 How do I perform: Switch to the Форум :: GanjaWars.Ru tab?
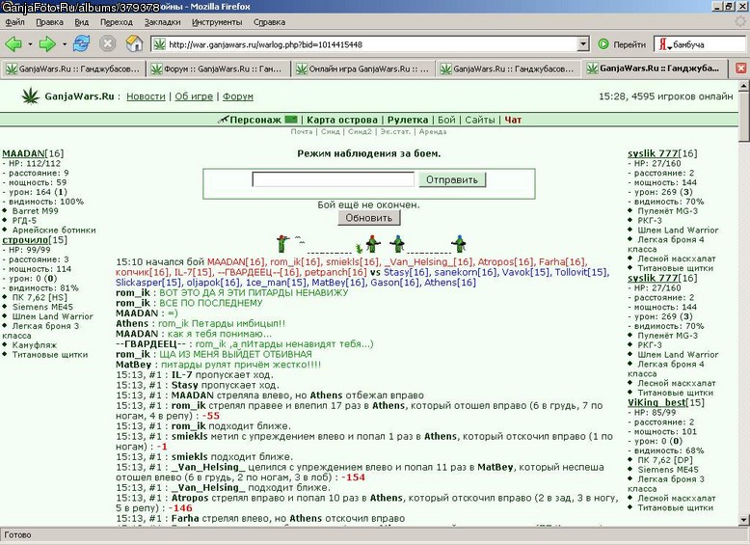pyautogui.click(x=218, y=68)
